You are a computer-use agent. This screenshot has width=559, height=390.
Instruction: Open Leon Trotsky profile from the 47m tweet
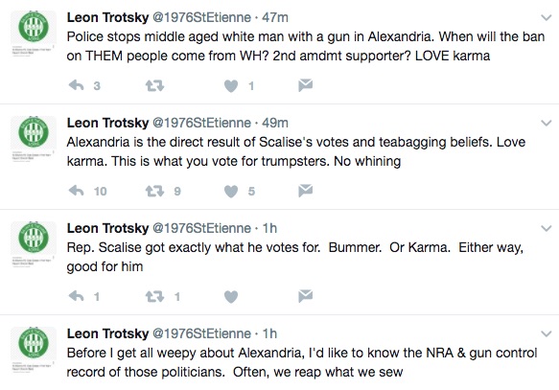[x=107, y=17]
